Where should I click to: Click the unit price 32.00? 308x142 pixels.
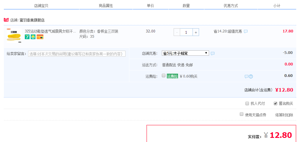(x=151, y=31)
